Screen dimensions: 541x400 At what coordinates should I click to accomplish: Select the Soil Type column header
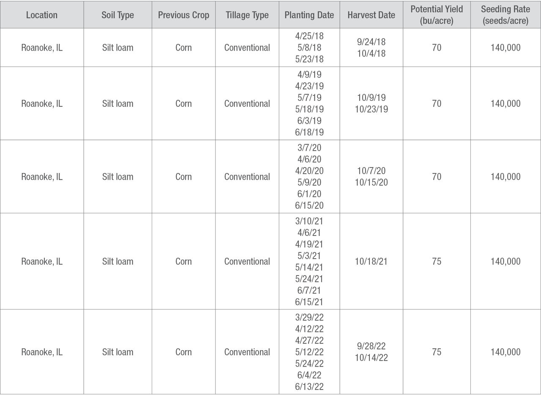117,15
